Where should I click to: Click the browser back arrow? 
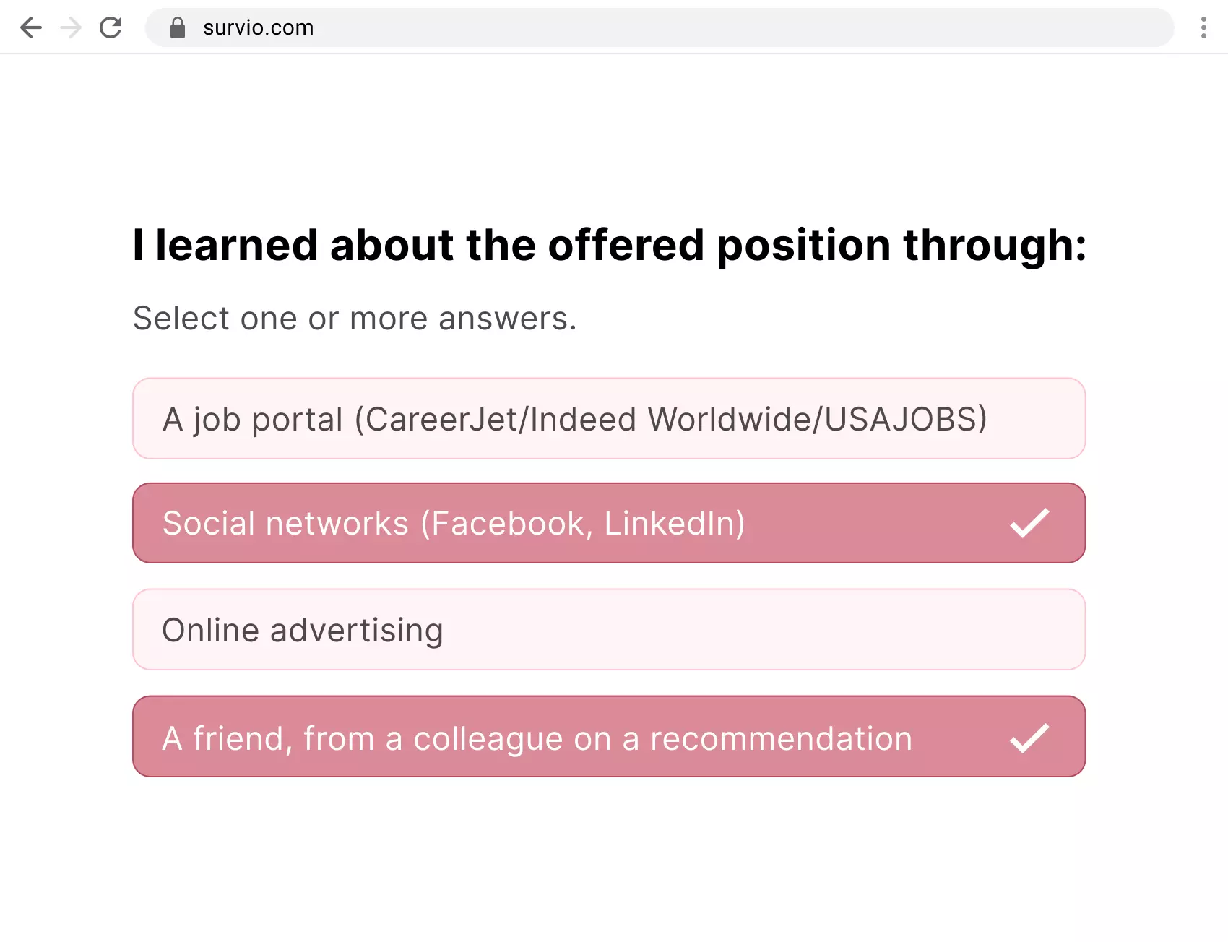30,27
